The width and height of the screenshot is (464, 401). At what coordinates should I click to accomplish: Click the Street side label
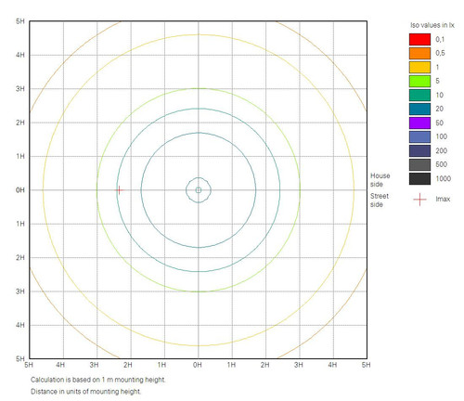(380, 200)
